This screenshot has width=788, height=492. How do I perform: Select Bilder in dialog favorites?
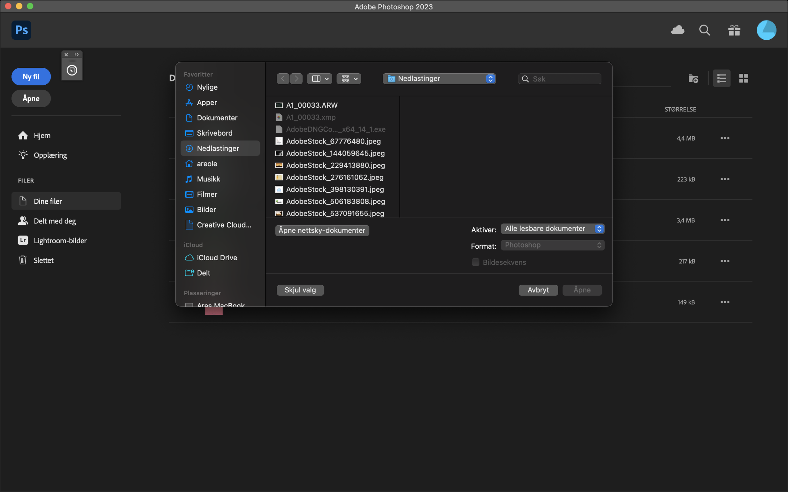(220, 210)
